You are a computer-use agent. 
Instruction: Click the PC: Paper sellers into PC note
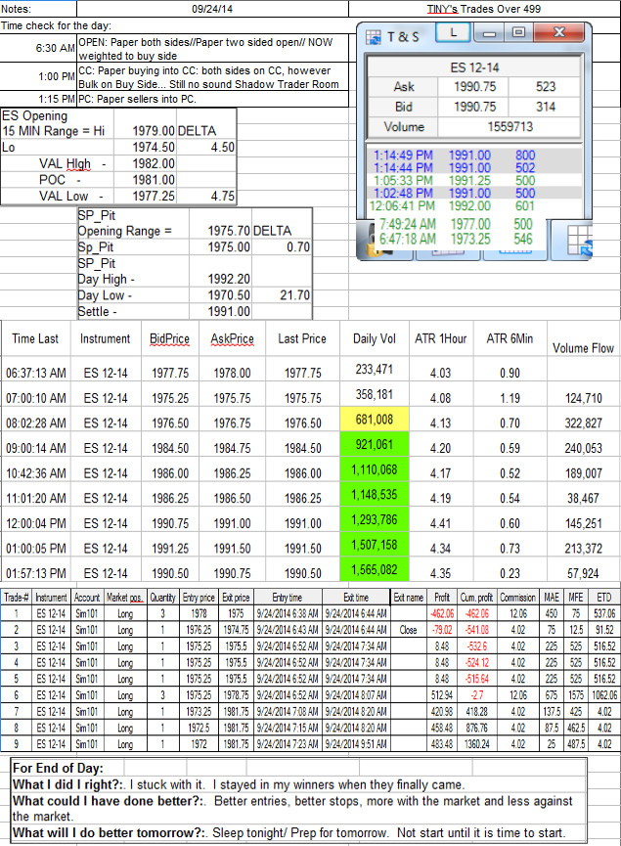tap(138, 99)
